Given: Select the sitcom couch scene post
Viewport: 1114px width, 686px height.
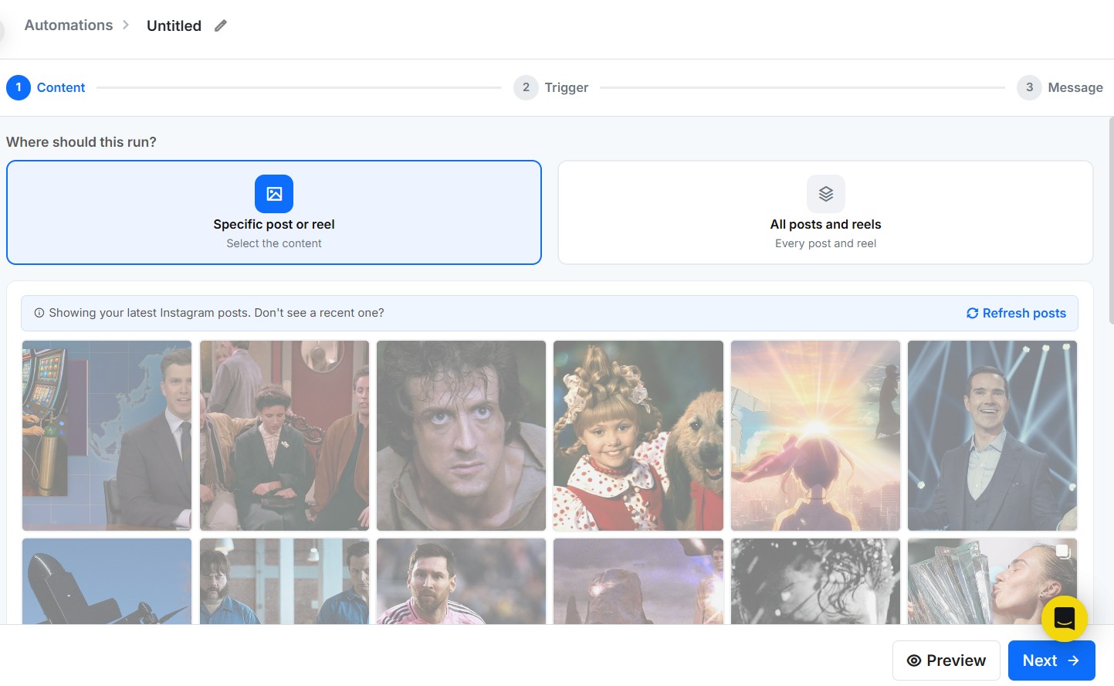Looking at the screenshot, I should 284,436.
